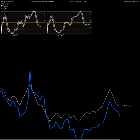140x140 pixels.
Task: Click the 30 value in FAST chart
Action: pyautogui.click(x=40, y=26)
